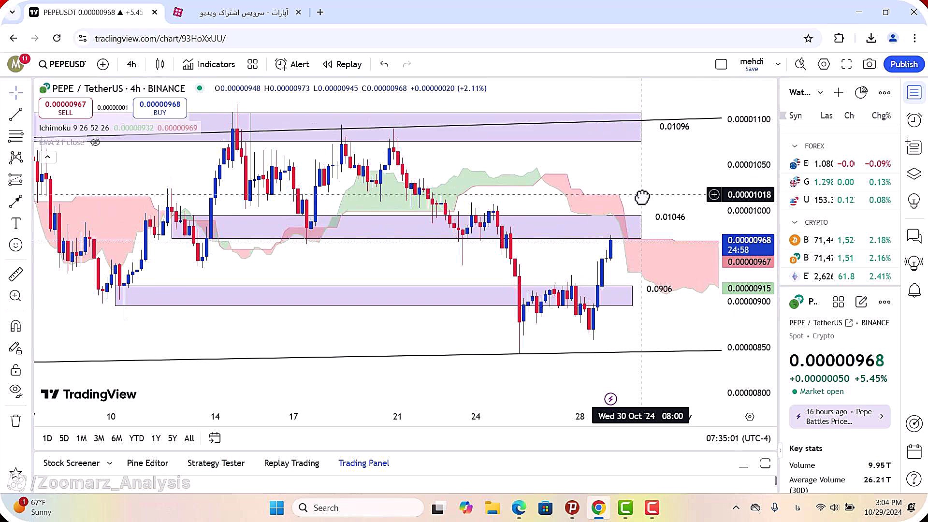Collapse the CRYPTO watchlist section
Screen dimensions: 928x522
click(x=795, y=222)
